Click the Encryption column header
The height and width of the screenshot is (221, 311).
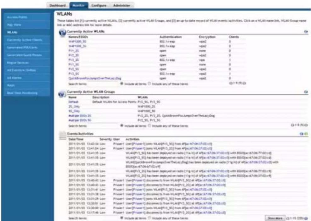[x=207, y=37]
